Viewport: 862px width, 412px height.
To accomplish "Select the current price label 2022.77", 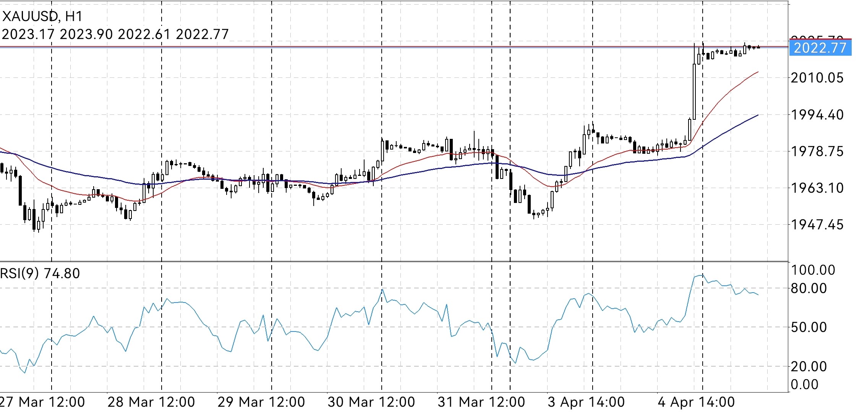I will point(820,48).
